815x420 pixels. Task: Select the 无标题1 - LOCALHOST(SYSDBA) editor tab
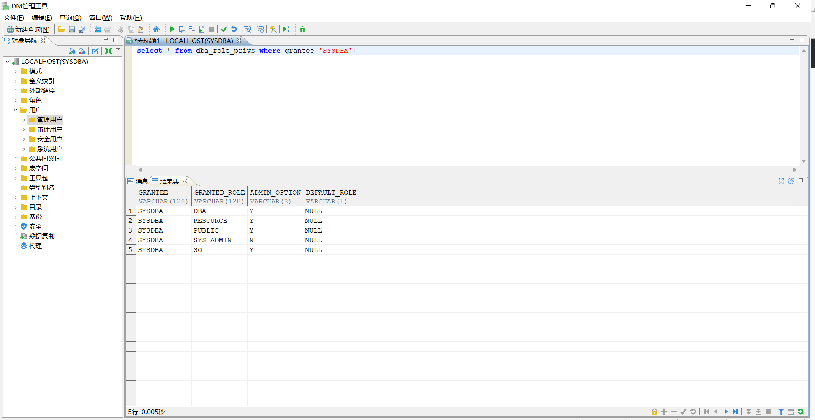click(184, 41)
